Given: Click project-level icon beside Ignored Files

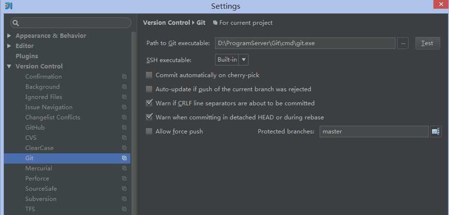Looking at the screenshot, I should [124, 97].
